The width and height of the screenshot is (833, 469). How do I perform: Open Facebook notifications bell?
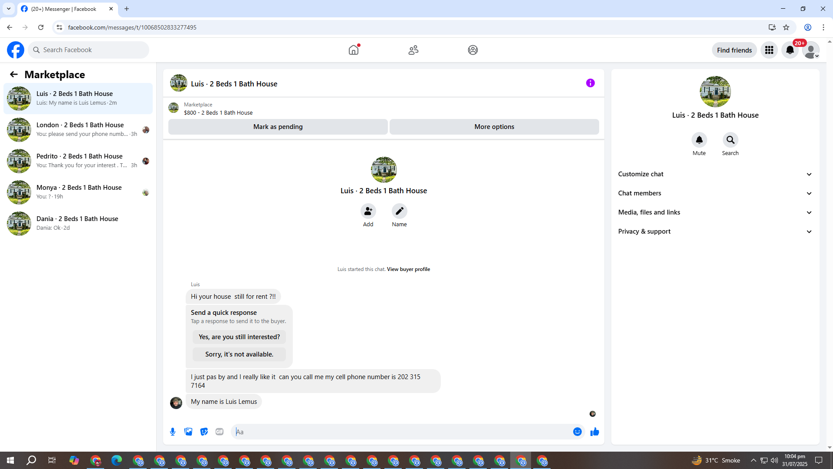790,50
